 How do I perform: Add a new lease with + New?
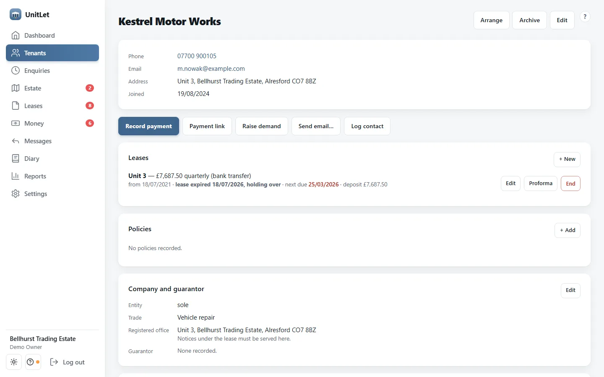567,159
